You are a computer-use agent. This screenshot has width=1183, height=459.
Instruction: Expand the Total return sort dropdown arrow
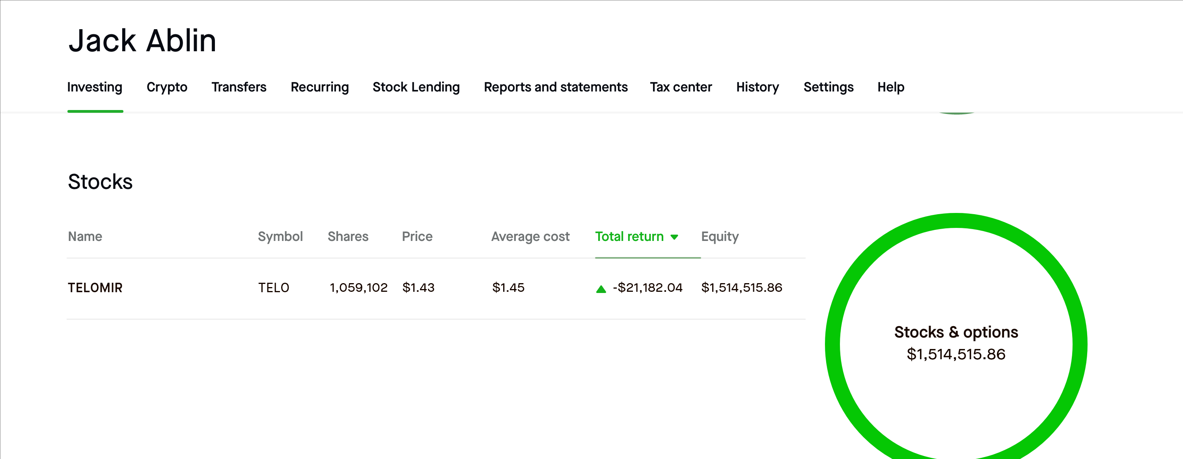(x=674, y=237)
